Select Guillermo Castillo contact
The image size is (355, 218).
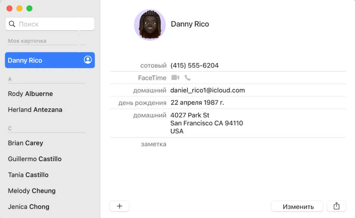35,159
